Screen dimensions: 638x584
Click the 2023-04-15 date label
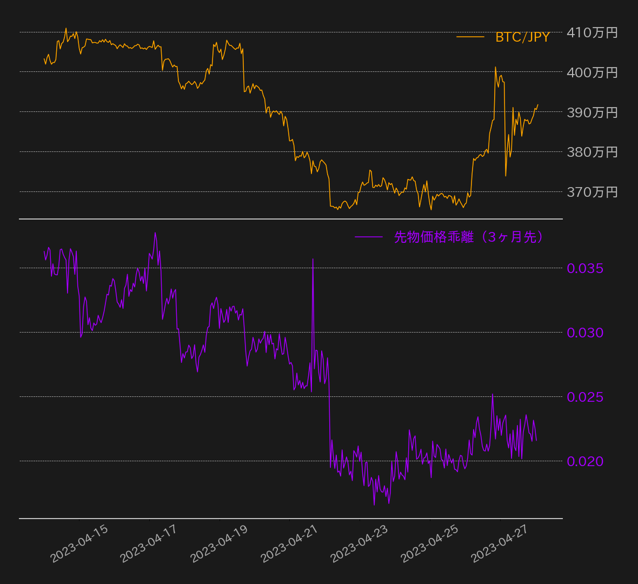(79, 543)
